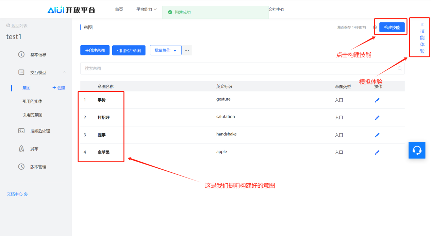The image size is (431, 236).
Task: Click the edit pencil for 打招呼 intent
Action: coord(377,118)
